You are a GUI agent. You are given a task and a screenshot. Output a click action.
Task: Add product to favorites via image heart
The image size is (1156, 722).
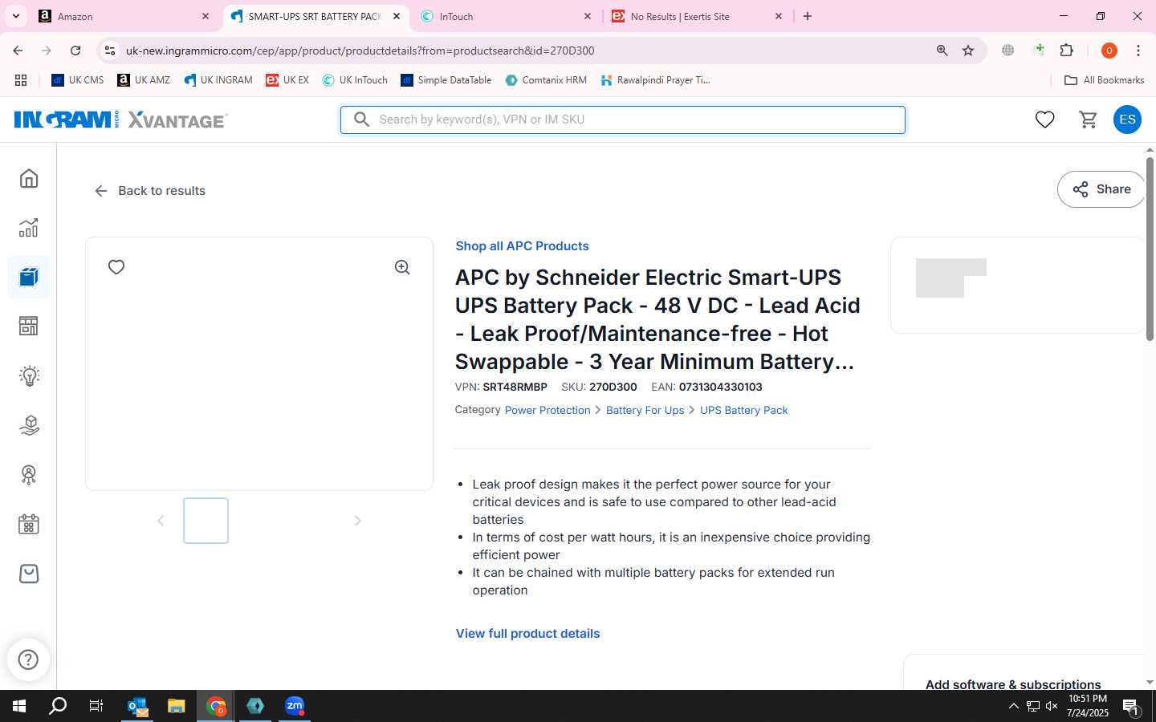[116, 267]
